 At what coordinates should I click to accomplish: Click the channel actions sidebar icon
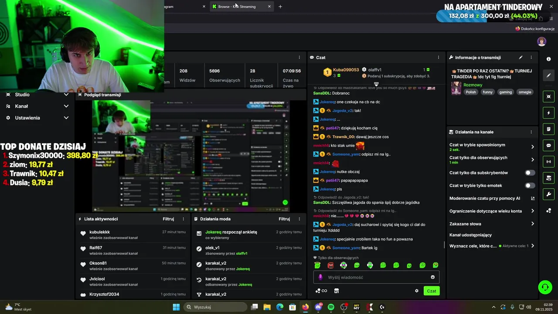(x=548, y=178)
